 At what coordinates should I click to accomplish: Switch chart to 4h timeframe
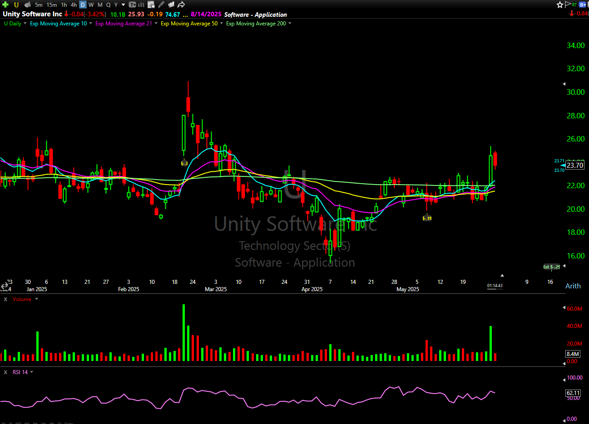click(74, 5)
